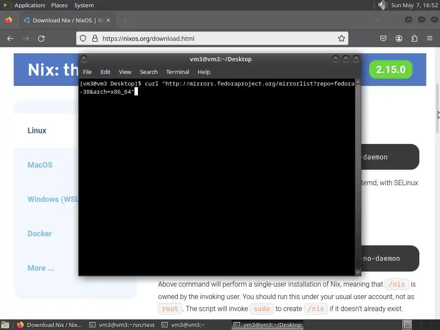
Task: Click show desktop icon in bottom panel
Action: (x=5, y=325)
